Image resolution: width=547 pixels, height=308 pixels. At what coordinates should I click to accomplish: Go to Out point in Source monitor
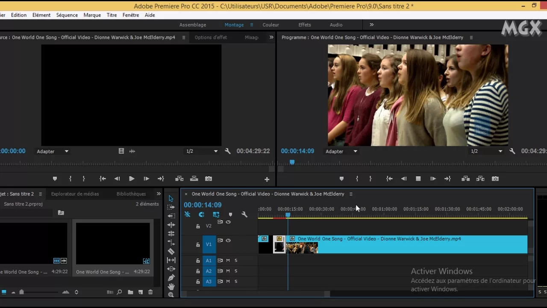coord(161,179)
